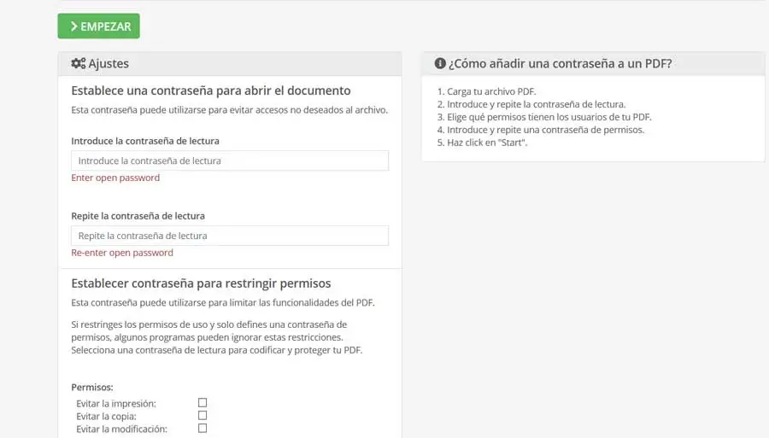769x438 pixels.
Task: Click the 'Evitar la copia:' label text
Action: (108, 416)
